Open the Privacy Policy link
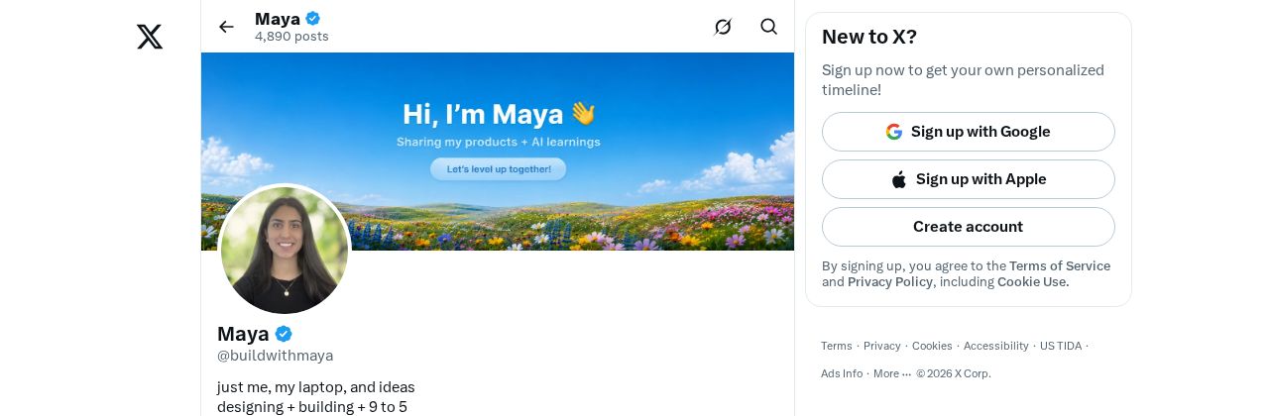The width and height of the screenshot is (1269, 416). [890, 281]
